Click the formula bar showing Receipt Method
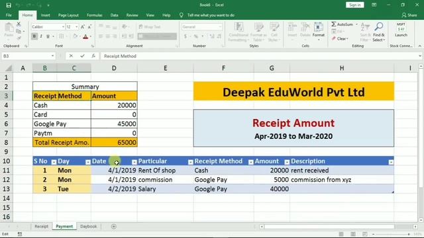424x238 pixels. pos(258,56)
